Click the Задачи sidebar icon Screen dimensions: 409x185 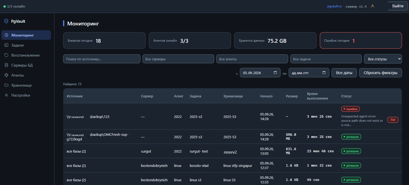(6, 45)
